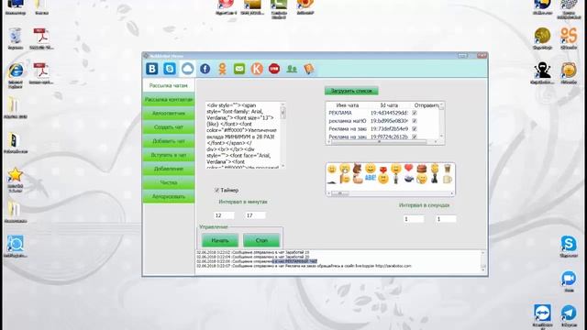
Task: Click first seconds interval field
Action: point(414,219)
